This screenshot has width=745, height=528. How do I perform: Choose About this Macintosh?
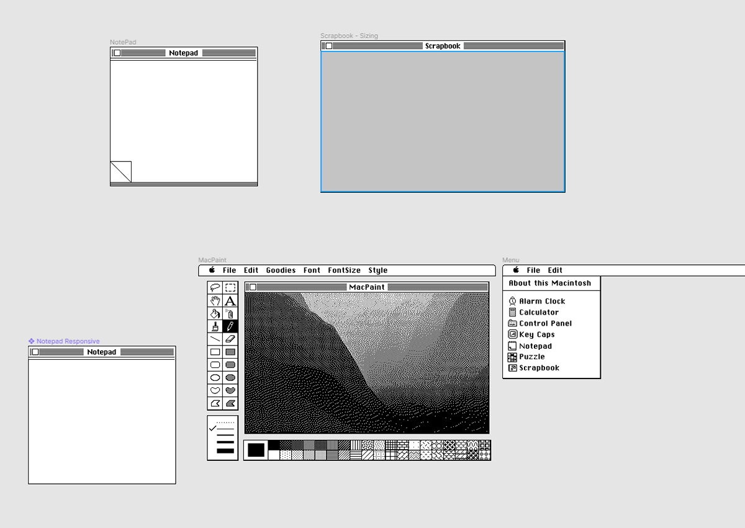[x=550, y=283]
